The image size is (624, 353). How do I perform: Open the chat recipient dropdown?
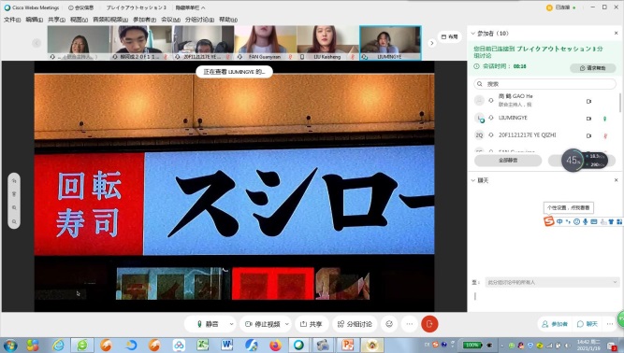tap(552, 282)
